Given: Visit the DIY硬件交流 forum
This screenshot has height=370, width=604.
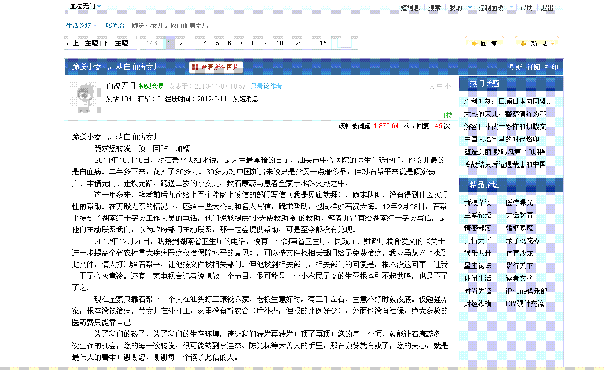Looking at the screenshot, I should 525,304.
